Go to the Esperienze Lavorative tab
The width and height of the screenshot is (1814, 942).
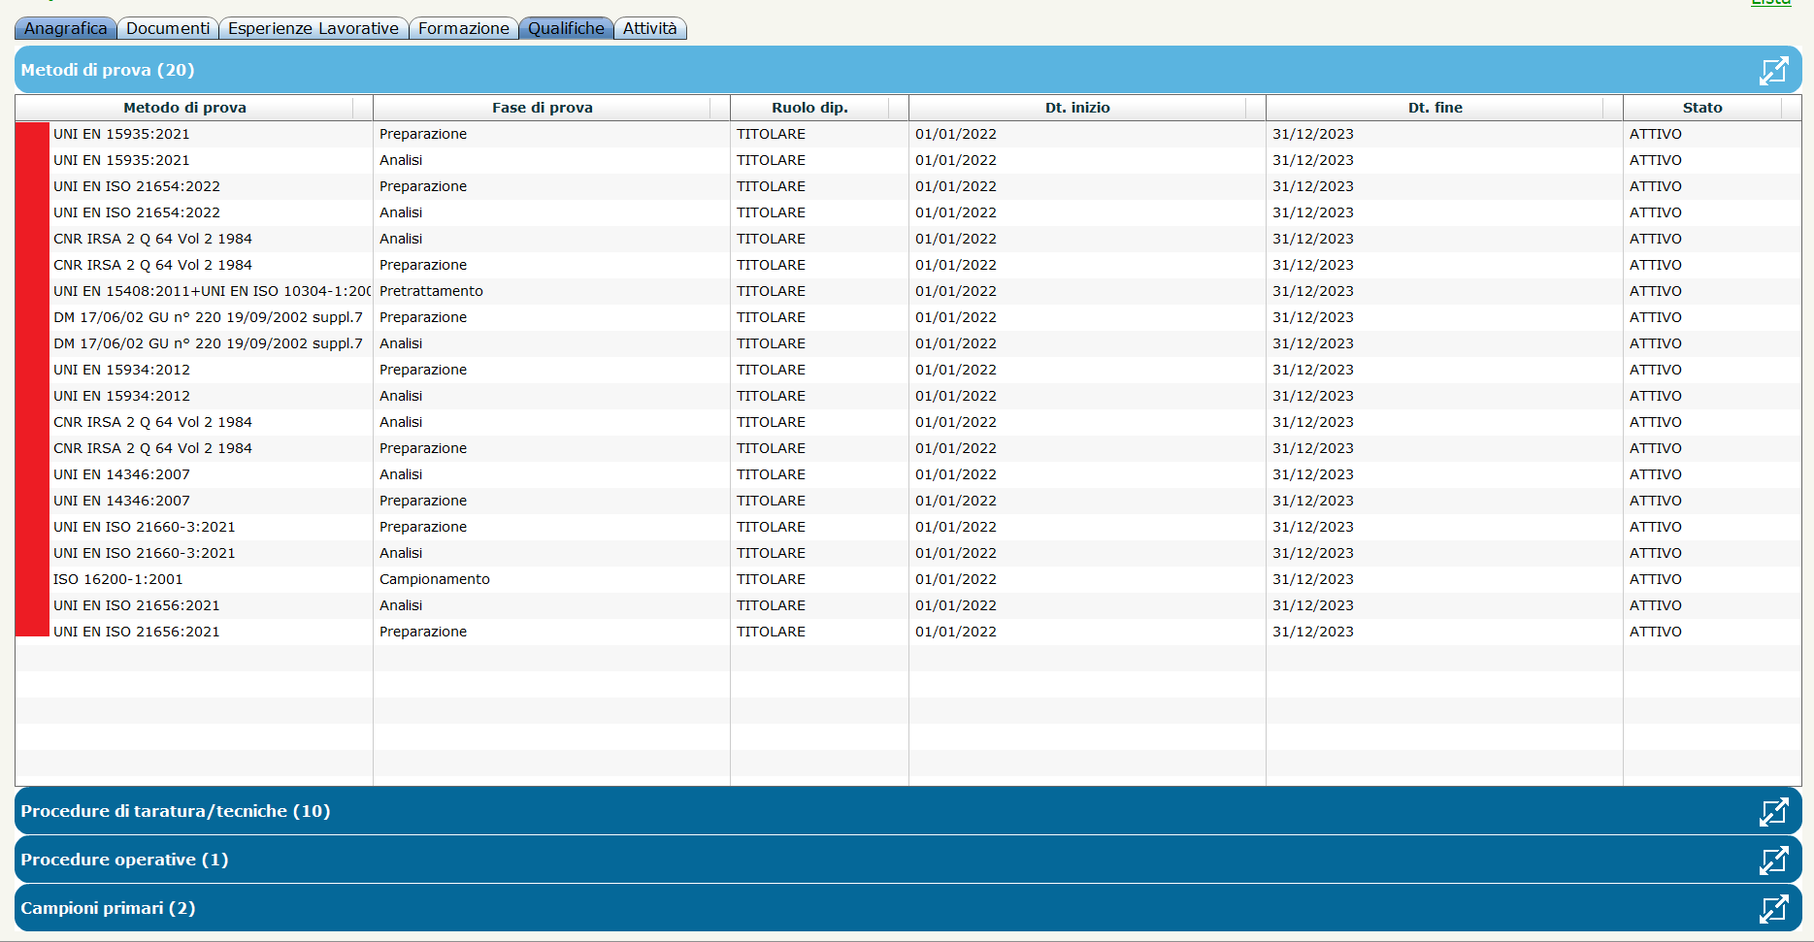point(313,28)
